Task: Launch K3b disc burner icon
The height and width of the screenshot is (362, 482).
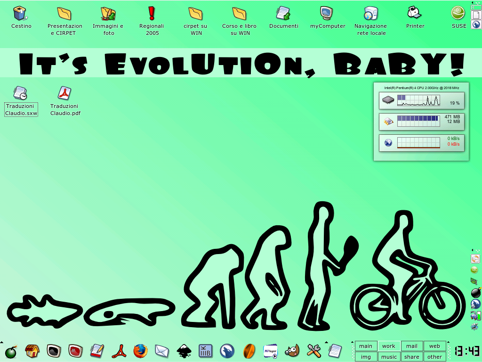Action: (x=205, y=351)
